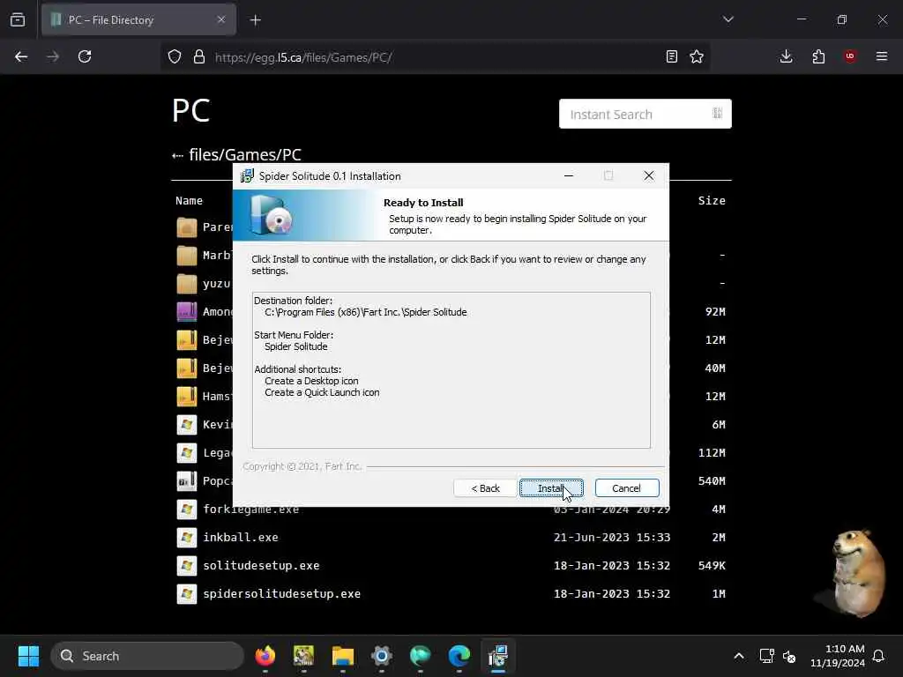Show site security info via padlock
The width and height of the screenshot is (903, 677).
(x=199, y=57)
